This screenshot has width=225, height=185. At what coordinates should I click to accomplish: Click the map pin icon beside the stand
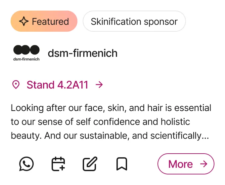point(16,85)
